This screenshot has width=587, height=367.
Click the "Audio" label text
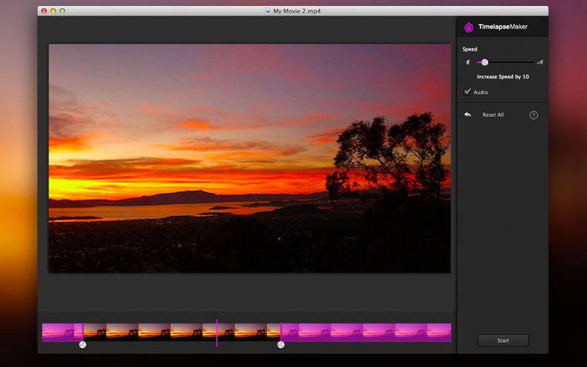[x=481, y=92]
